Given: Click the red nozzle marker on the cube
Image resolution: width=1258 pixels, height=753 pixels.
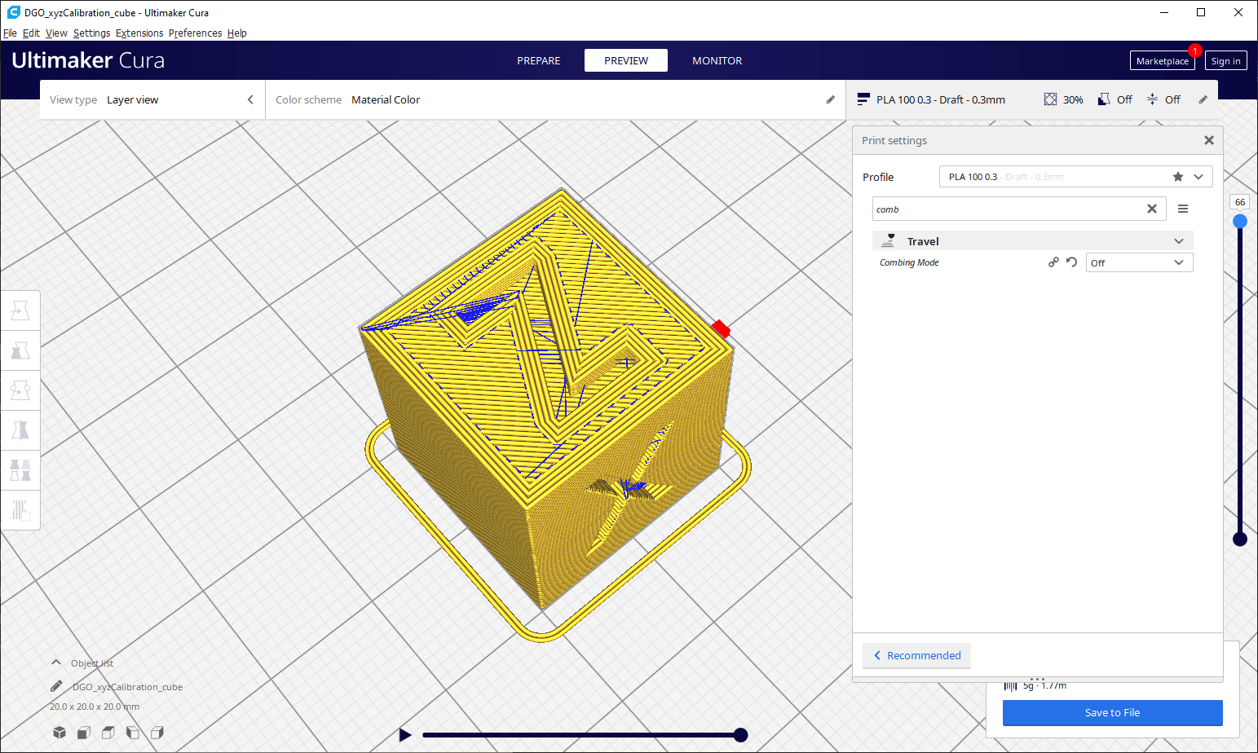Looking at the screenshot, I should tap(721, 328).
